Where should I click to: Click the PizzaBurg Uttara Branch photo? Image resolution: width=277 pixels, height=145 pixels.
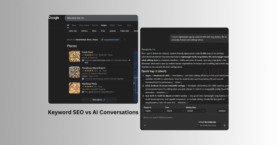(x=74, y=72)
